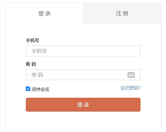Uncheck the blue keep-session checkbox
This screenshot has width=166, height=132.
[28, 89]
